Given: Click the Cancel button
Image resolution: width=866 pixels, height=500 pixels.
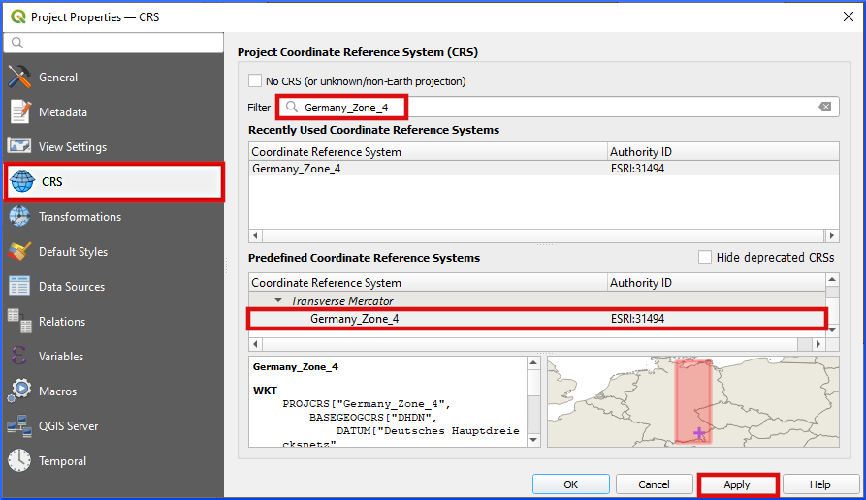Looking at the screenshot, I should point(654,484).
